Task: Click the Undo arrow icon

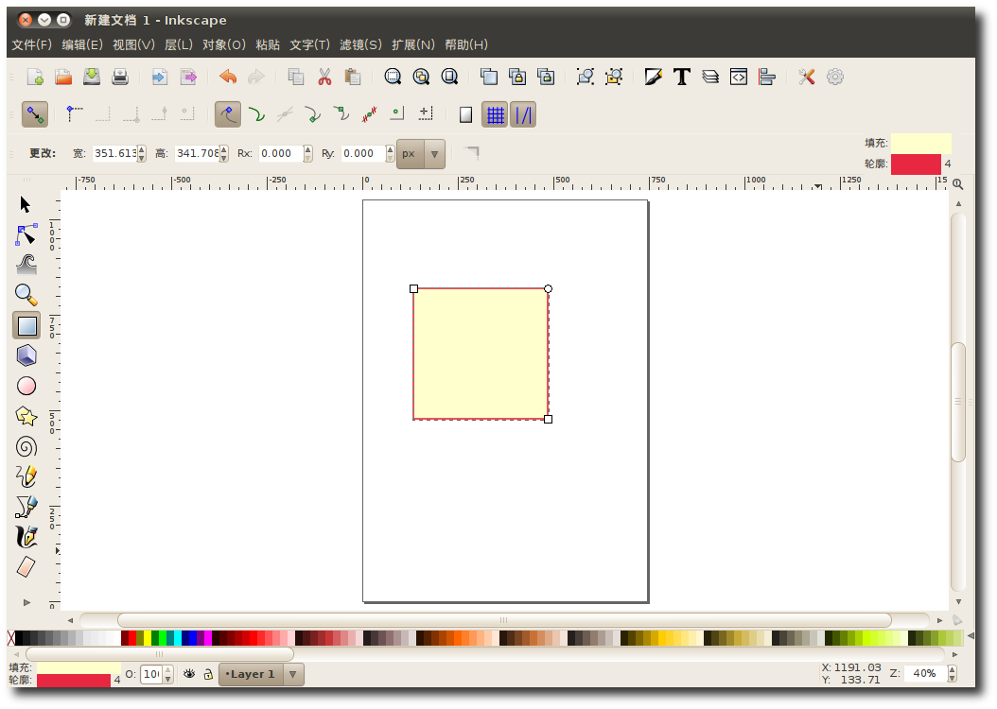Action: coord(228,77)
